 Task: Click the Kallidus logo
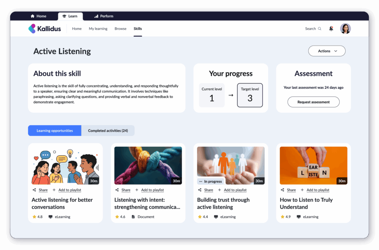pos(45,29)
